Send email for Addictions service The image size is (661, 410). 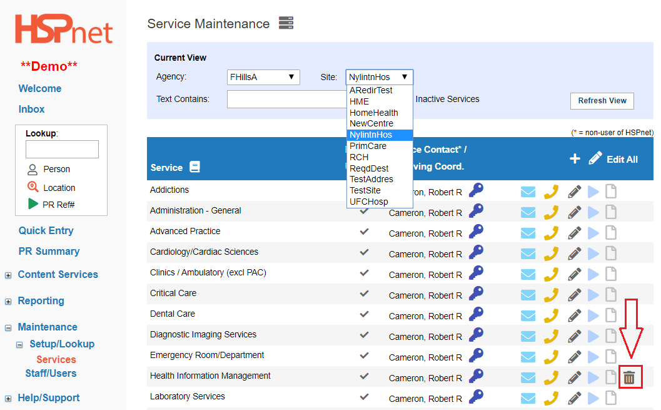point(528,192)
